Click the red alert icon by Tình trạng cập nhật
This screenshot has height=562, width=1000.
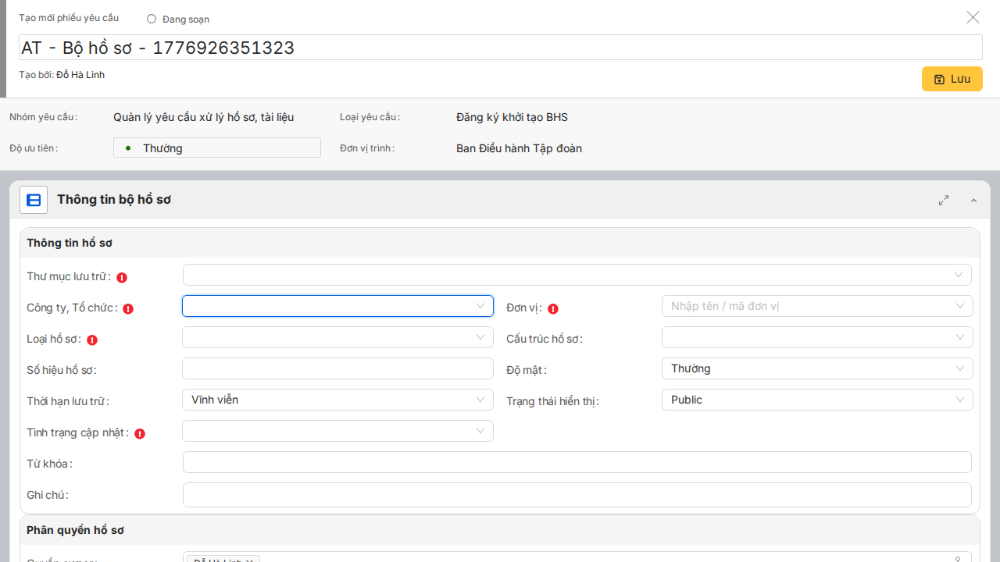(140, 433)
